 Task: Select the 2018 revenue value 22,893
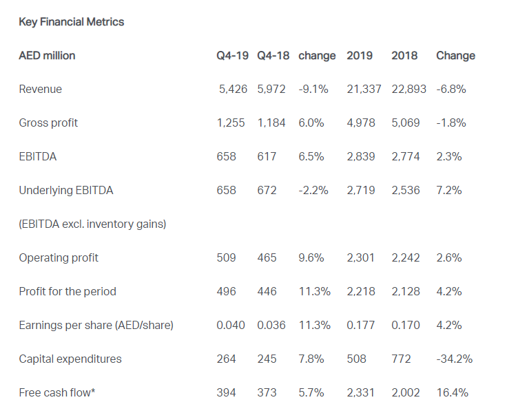coord(408,89)
